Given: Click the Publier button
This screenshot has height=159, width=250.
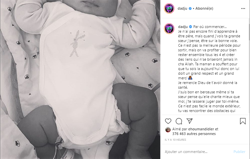Looking at the screenshot, I should 239,152.
